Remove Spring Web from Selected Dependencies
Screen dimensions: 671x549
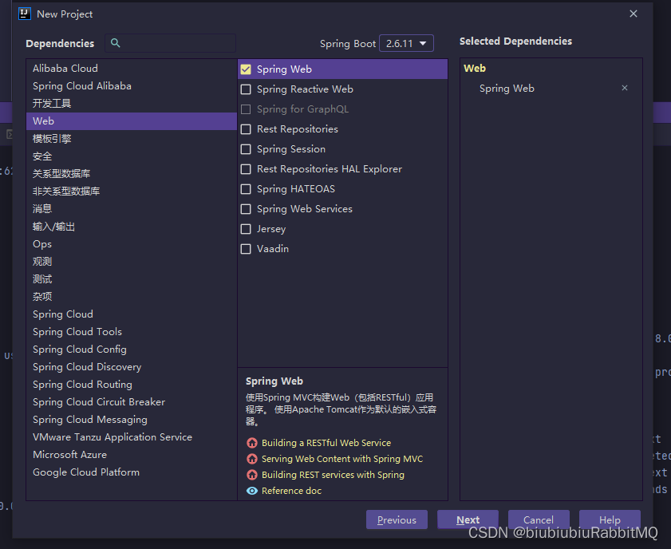click(625, 88)
